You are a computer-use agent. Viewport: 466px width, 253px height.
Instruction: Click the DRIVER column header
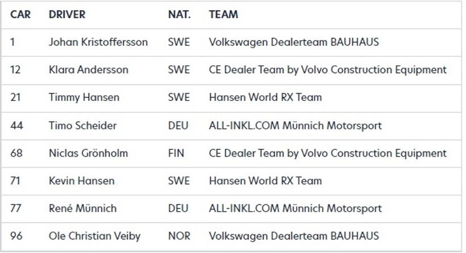[x=67, y=14]
